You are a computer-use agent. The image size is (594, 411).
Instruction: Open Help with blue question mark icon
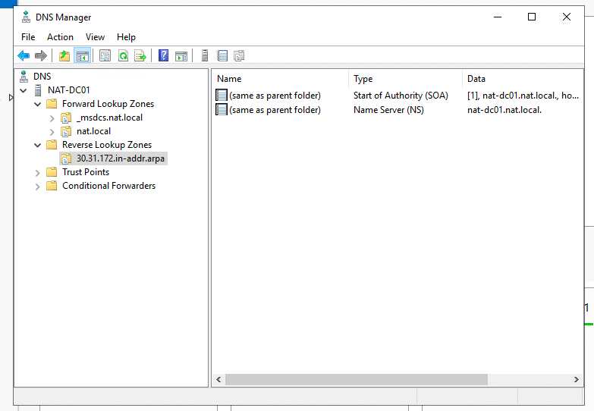click(163, 55)
